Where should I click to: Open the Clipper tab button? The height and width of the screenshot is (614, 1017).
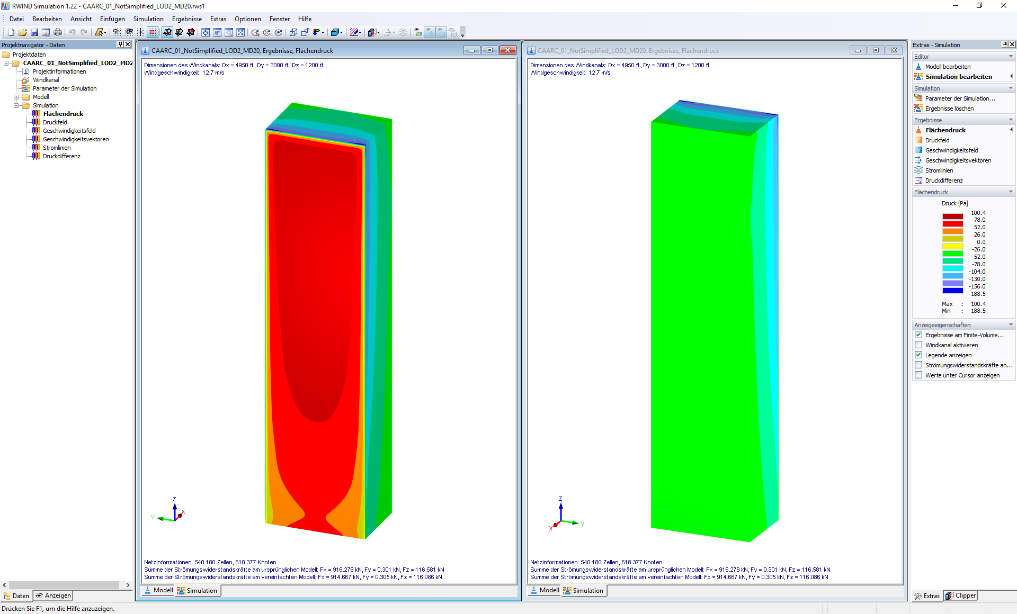pos(961,595)
